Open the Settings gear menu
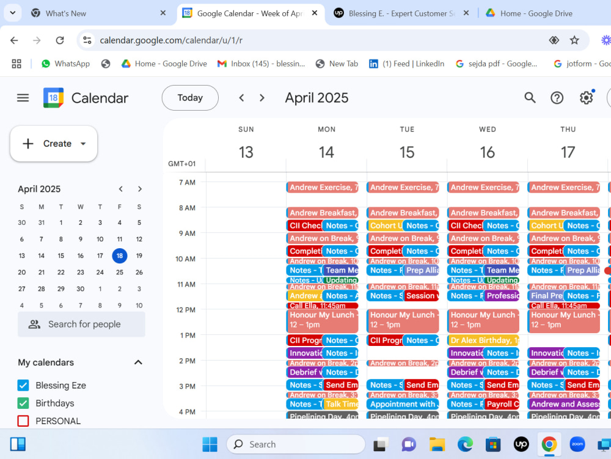The height and width of the screenshot is (459, 611). click(x=586, y=98)
